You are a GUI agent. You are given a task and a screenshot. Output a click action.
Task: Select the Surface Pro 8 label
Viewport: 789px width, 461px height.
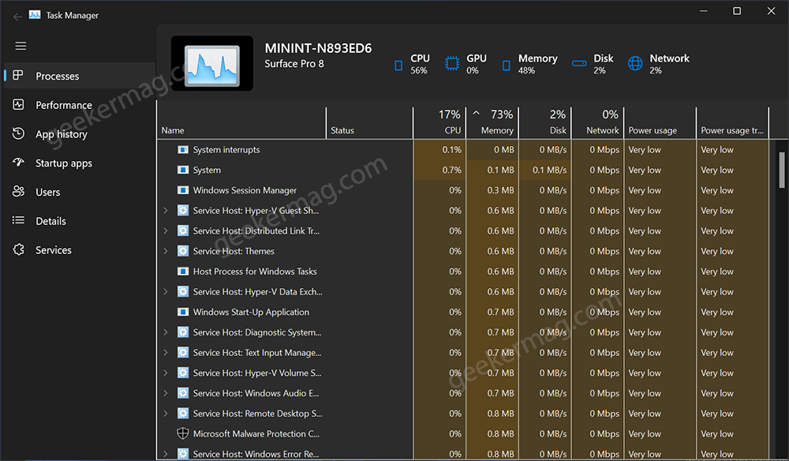coord(294,64)
